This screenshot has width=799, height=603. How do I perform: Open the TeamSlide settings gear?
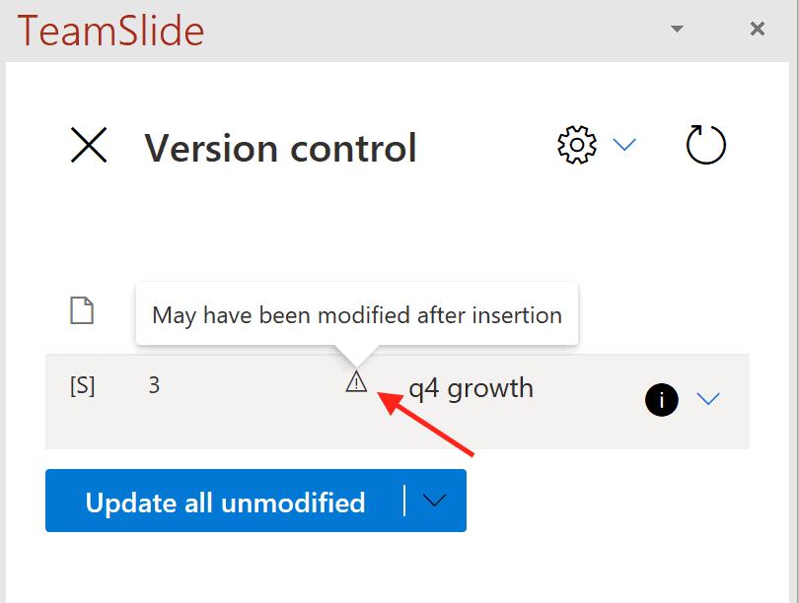tap(576, 144)
